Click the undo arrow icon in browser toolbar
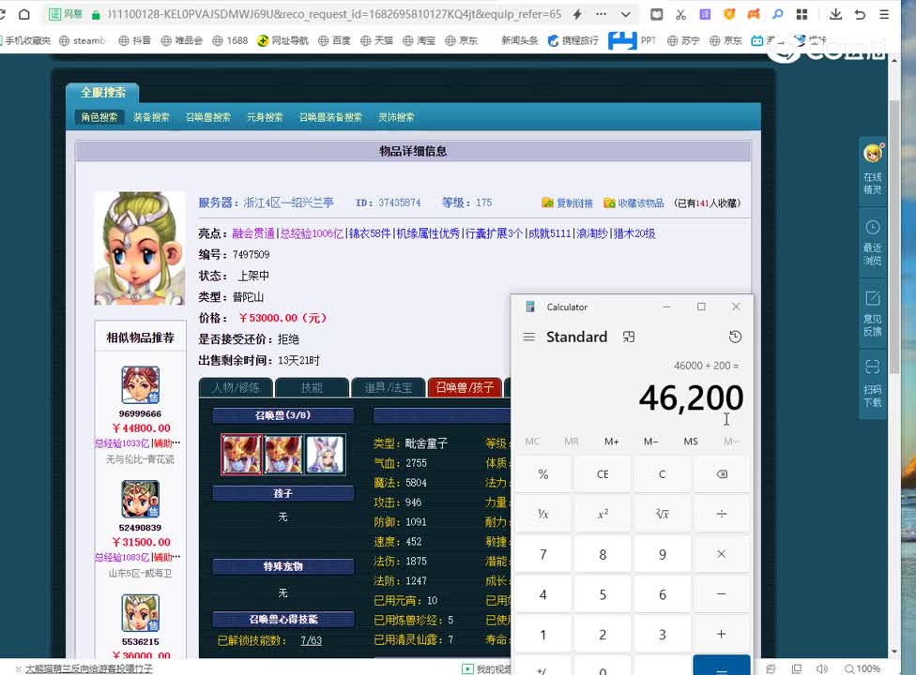Viewport: 916px width, 675px height. (861, 15)
